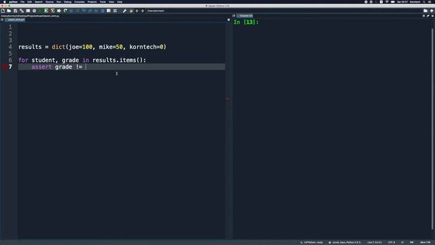Open the Apple menu
435x245 pixels.
pos(5,2)
